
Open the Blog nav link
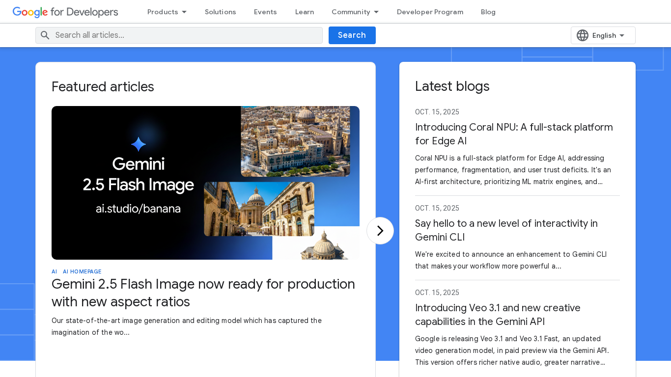488,12
